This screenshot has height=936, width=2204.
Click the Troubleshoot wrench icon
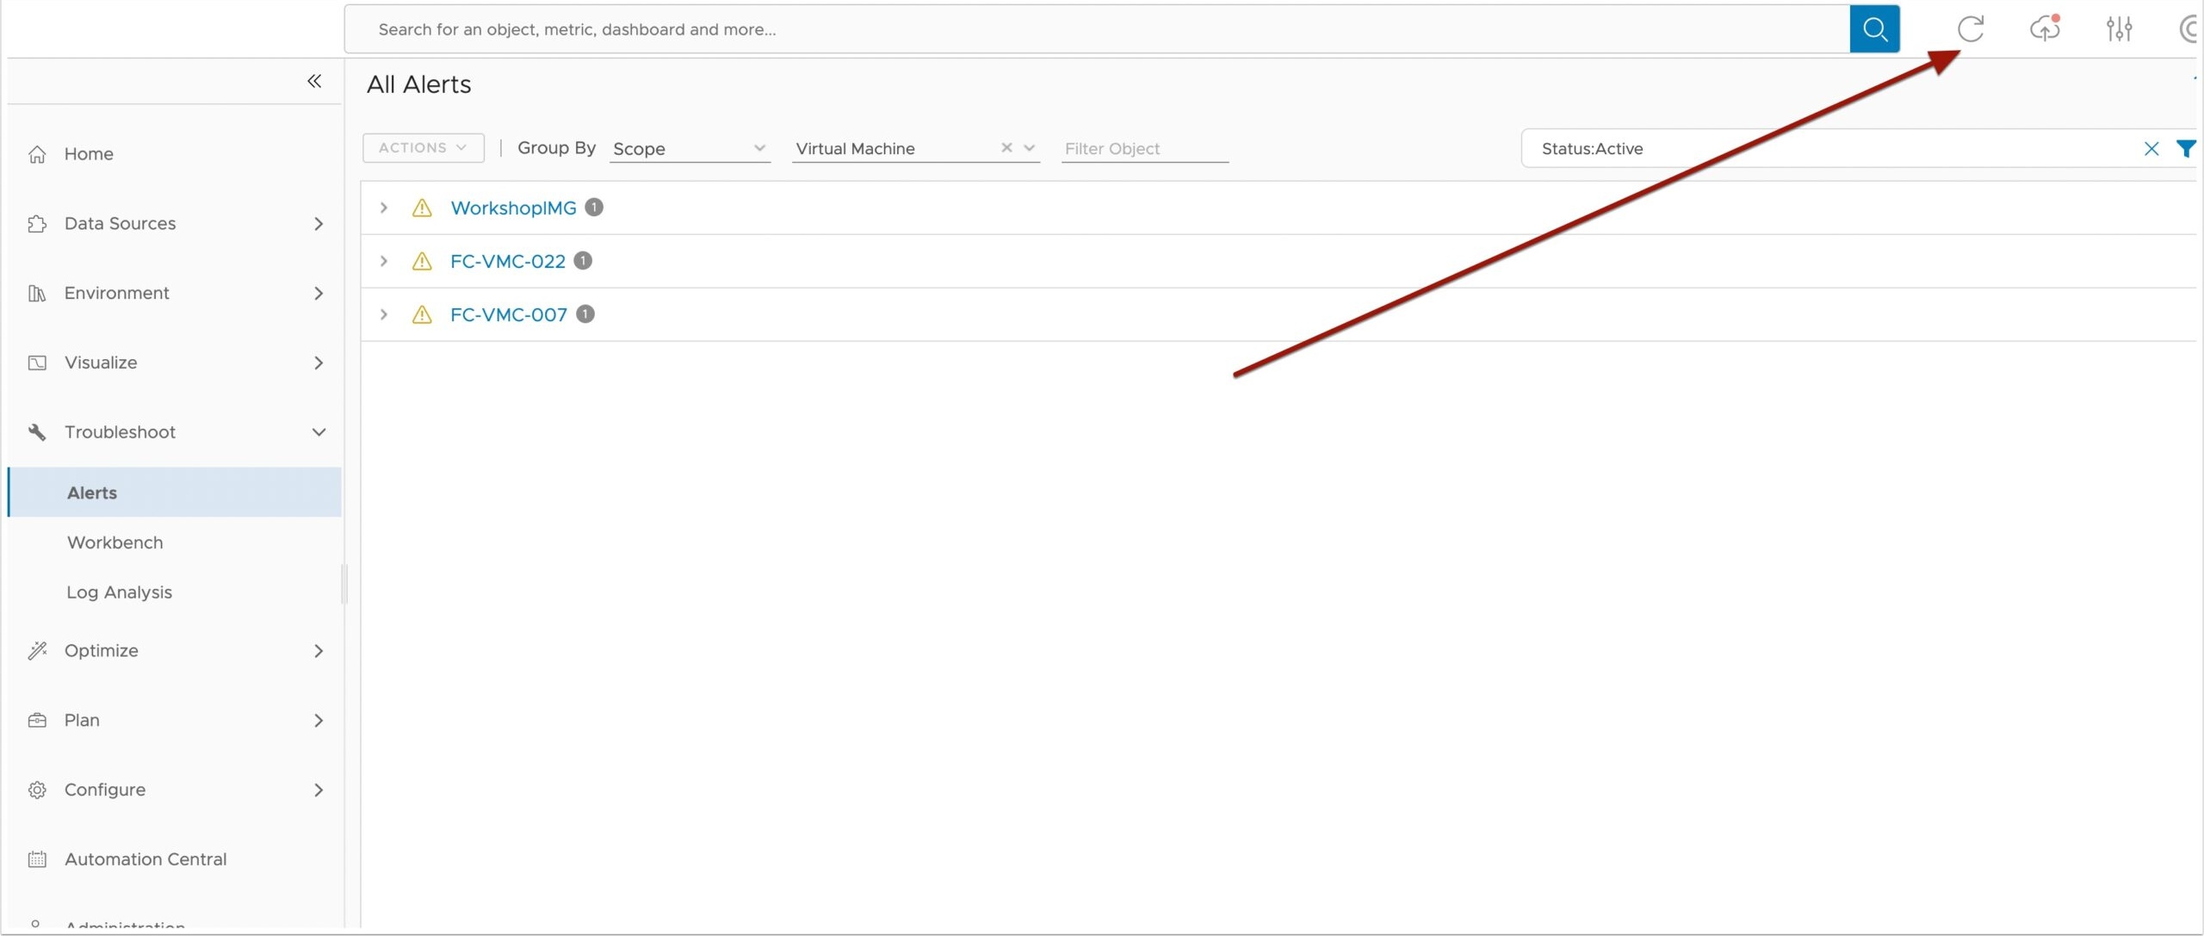(37, 432)
